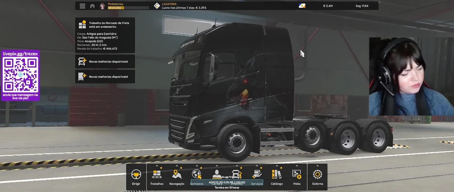The width and height of the screenshot is (454, 192).
Task: Click the Seg 11:54 game clock
Action: click(x=362, y=6)
